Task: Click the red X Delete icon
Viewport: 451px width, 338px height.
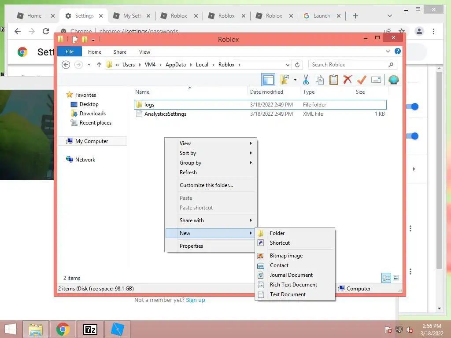Action: tap(347, 79)
